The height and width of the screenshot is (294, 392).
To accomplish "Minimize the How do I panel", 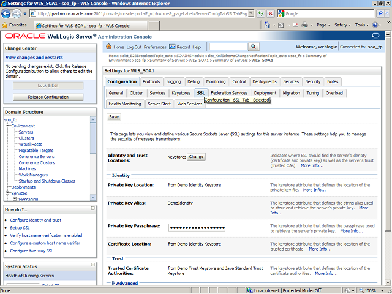I will [93, 209].
